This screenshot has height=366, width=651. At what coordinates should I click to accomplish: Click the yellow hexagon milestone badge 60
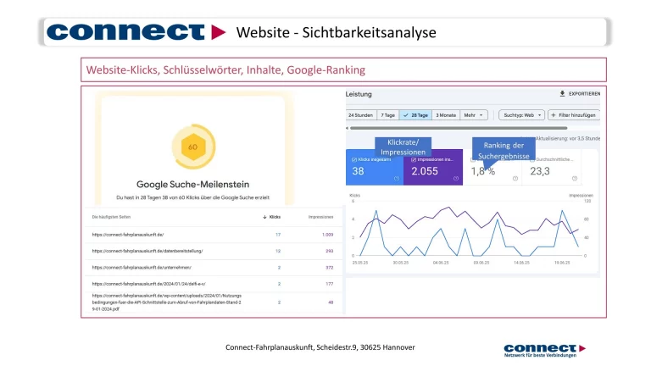[193, 147]
